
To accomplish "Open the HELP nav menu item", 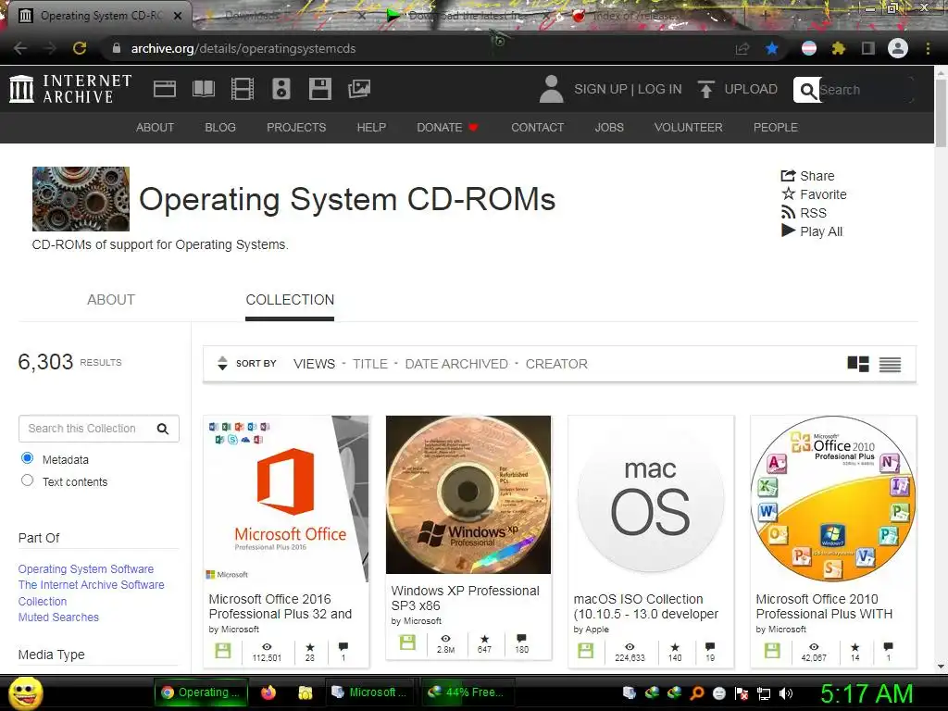I will click(371, 128).
